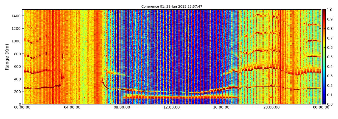Click the 04:00:00 time axis tick label

click(x=72, y=107)
